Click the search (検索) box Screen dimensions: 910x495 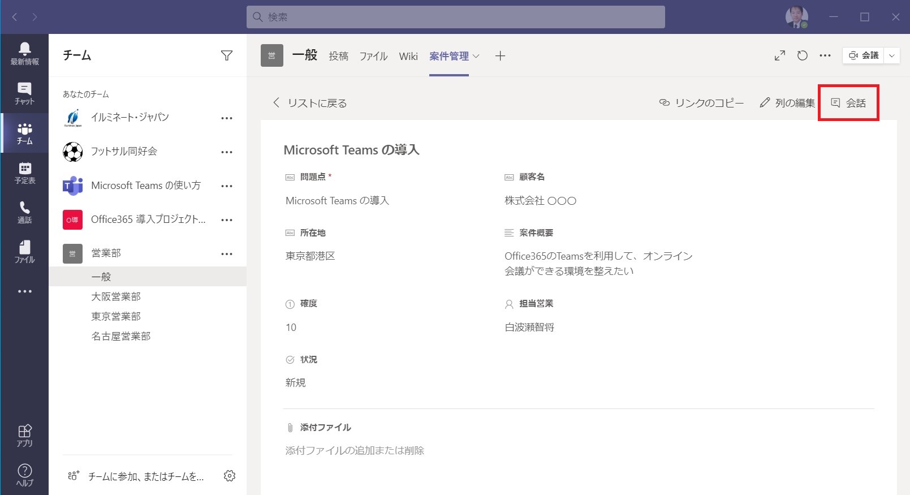456,17
